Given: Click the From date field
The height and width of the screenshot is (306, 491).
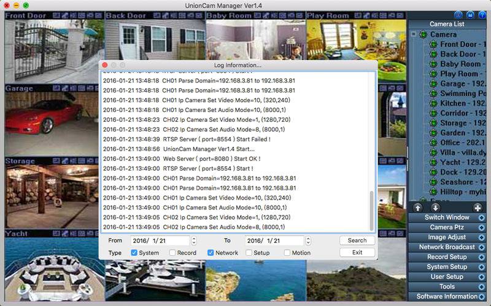Looking at the screenshot, I should tap(160, 241).
